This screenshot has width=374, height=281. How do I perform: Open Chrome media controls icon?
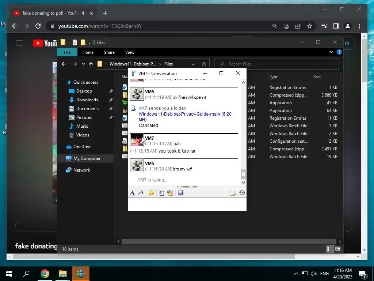click(324, 26)
